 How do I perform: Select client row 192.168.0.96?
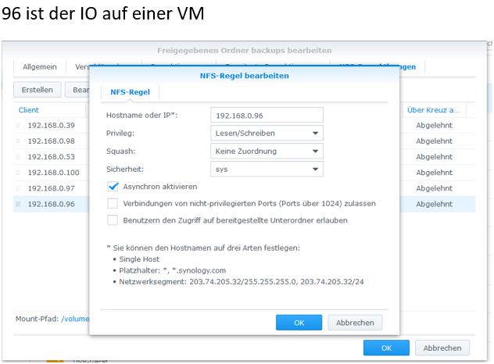point(52,204)
